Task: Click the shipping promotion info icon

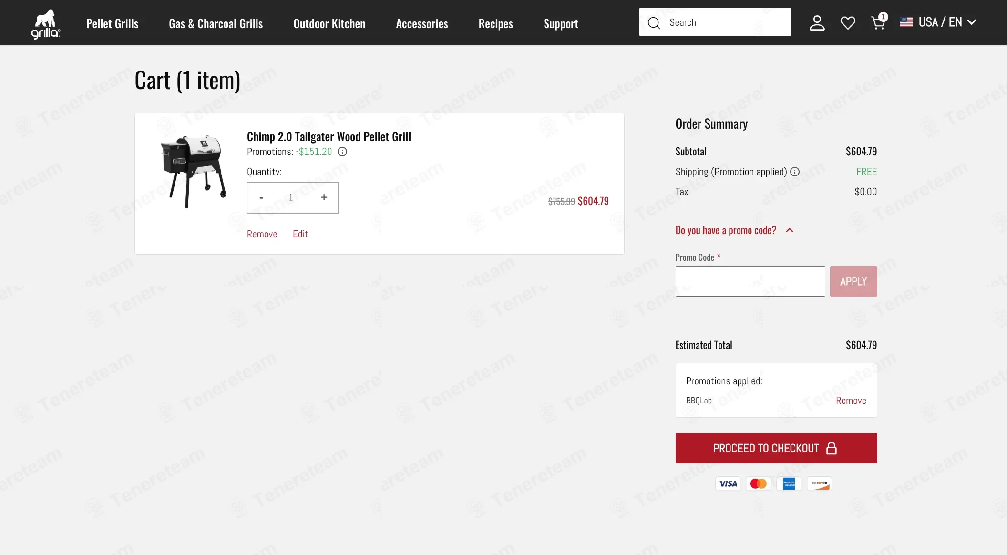Action: click(795, 172)
